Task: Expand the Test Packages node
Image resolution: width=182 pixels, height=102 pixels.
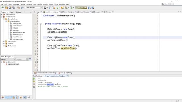Action: [x=4, y=41]
